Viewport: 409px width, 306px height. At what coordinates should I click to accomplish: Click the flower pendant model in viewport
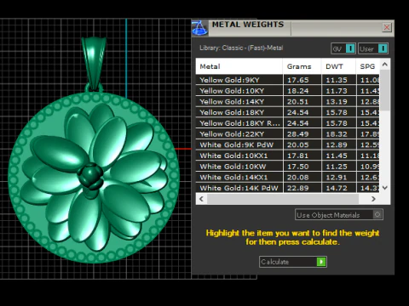[x=94, y=177]
